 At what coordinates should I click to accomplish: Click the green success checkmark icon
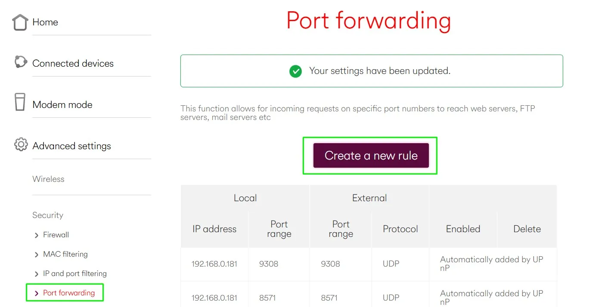pos(295,71)
